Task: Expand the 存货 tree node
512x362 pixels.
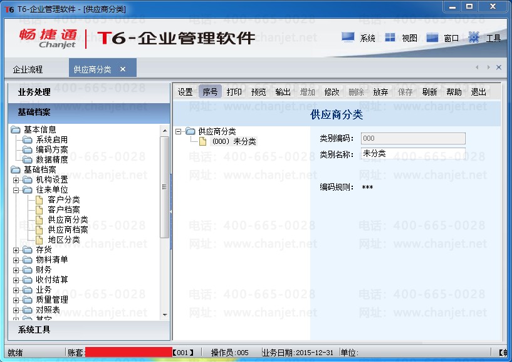Action: pos(16,250)
